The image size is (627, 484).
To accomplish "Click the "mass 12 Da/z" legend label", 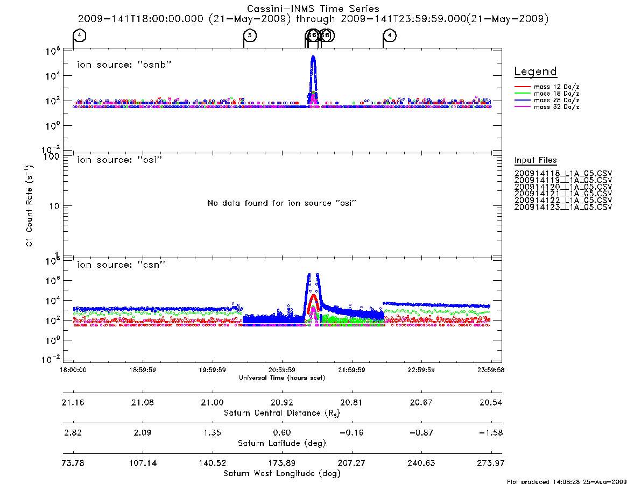I will click(x=556, y=87).
